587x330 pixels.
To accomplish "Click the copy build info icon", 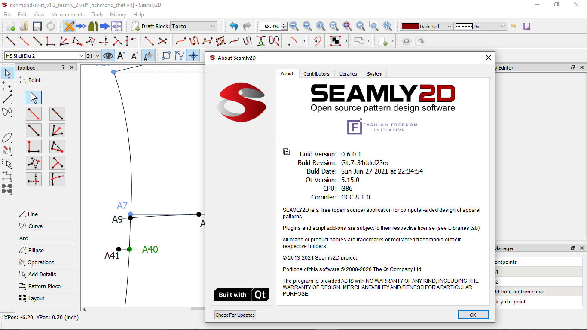I will (x=286, y=152).
